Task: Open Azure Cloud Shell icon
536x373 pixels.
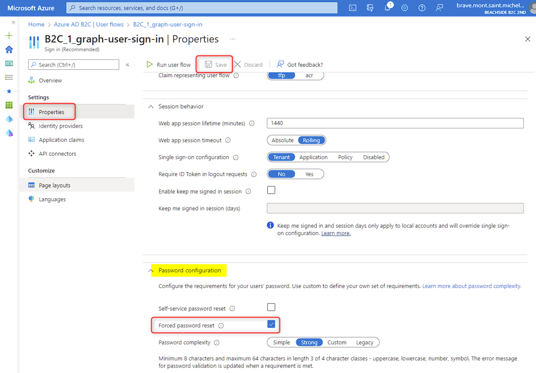Action: point(352,8)
